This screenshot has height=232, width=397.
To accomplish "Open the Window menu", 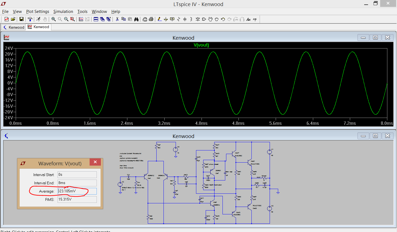I will [99, 12].
